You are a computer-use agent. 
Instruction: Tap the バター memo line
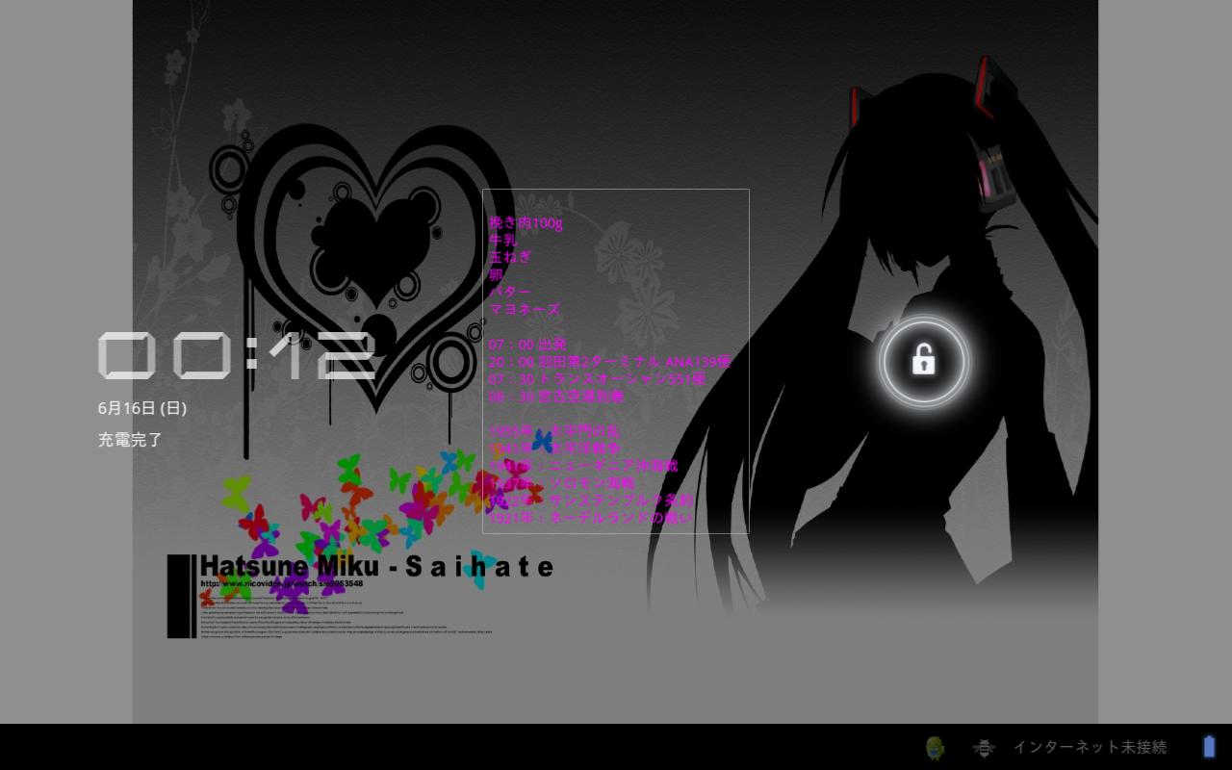(509, 293)
